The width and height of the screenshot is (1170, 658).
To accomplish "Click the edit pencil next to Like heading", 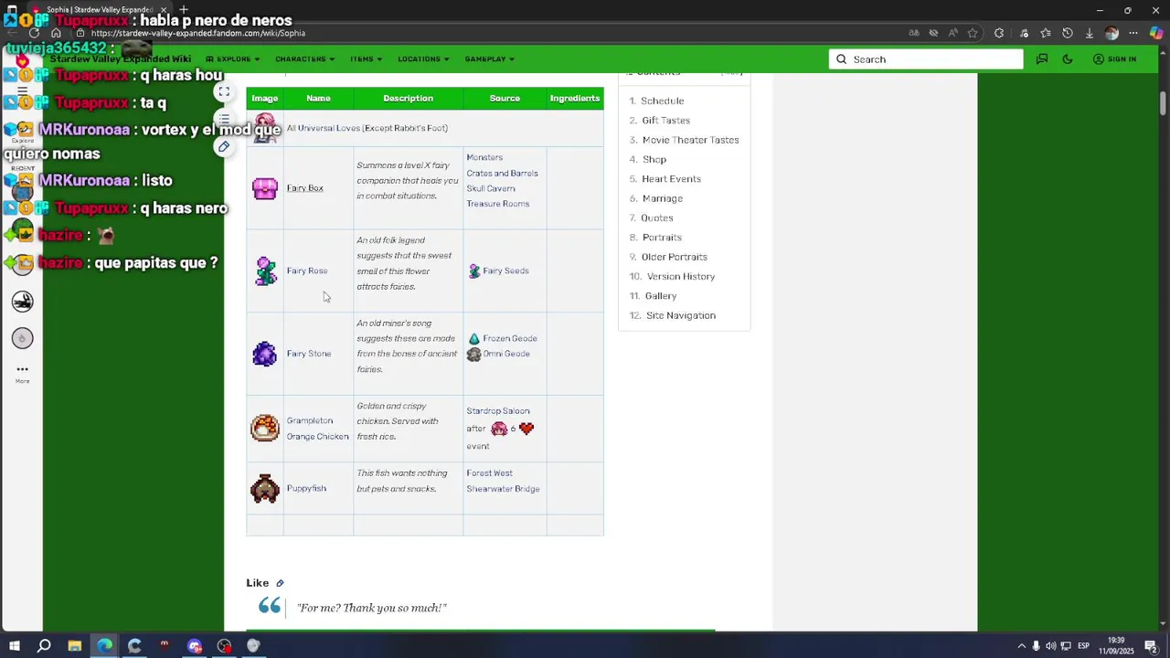I will point(280,583).
